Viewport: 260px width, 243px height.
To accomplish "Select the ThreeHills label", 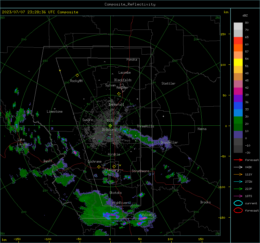I will [145, 126].
